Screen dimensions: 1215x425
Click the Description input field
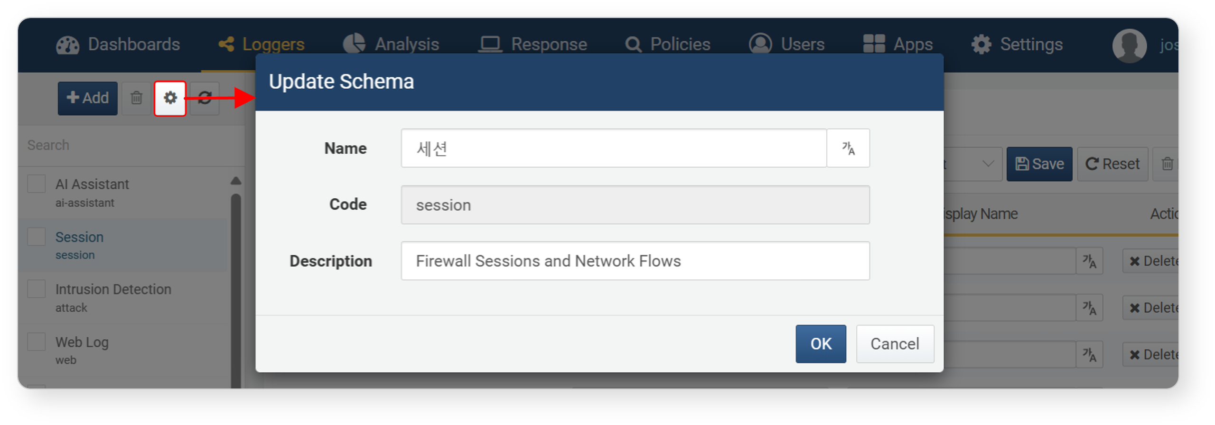click(635, 261)
